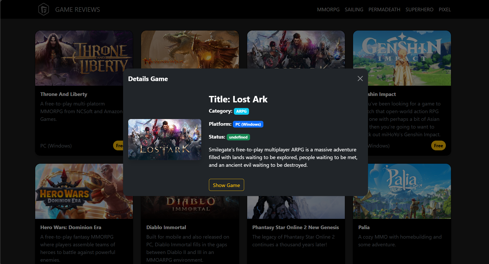Click the Free badge on Genshin Impact card
This screenshot has width=489, height=264.
438,146
